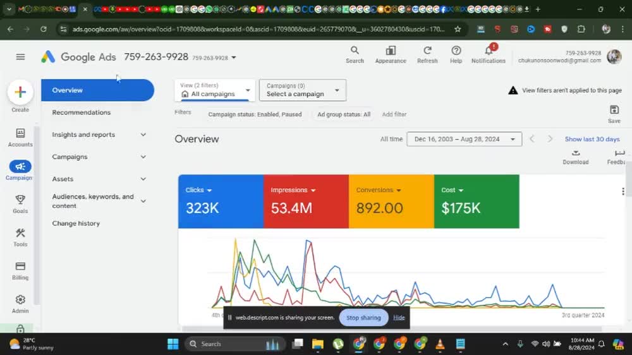Open the Select a campaign dropdown
This screenshot has width=632, height=355.
(x=303, y=90)
